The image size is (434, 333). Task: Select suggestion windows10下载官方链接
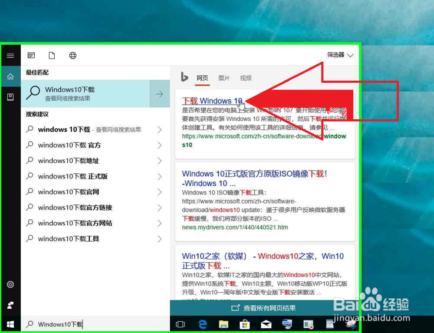coord(95,208)
